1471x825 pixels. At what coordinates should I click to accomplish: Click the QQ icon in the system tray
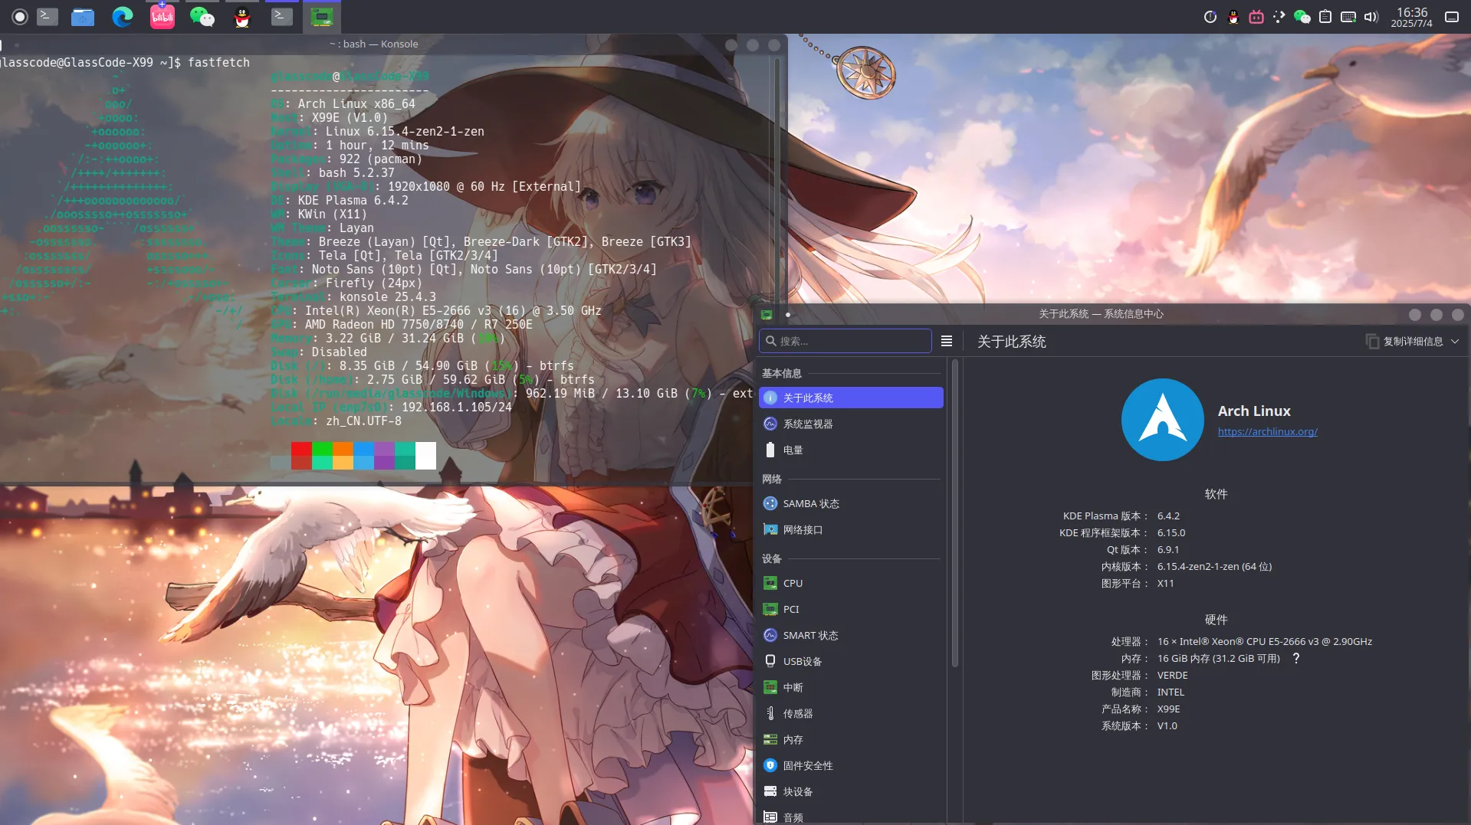tap(1233, 17)
